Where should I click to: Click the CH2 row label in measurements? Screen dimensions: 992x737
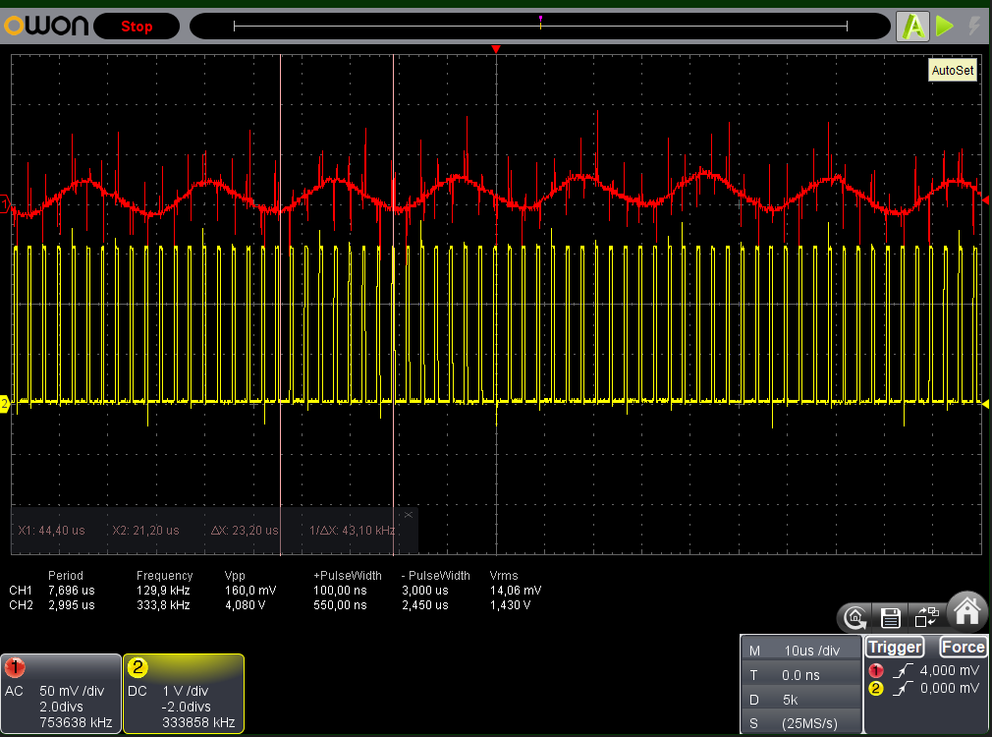tap(21, 605)
